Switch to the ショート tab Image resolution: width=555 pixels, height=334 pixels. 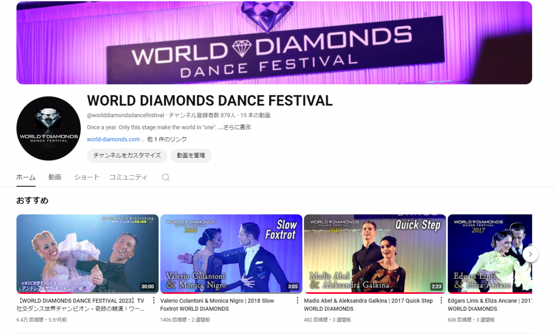click(x=87, y=177)
